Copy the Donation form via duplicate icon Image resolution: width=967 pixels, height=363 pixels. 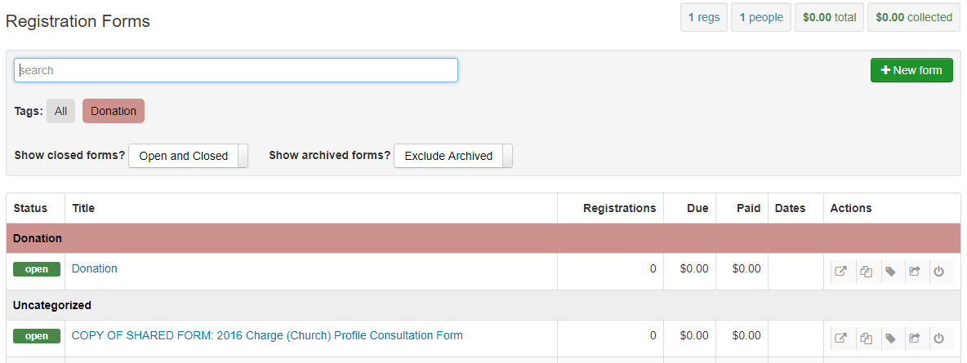tap(867, 271)
